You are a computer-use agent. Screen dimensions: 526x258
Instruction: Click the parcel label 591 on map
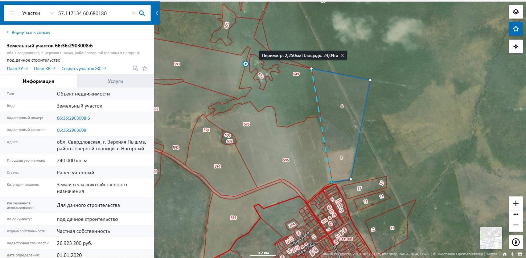tap(177, 64)
